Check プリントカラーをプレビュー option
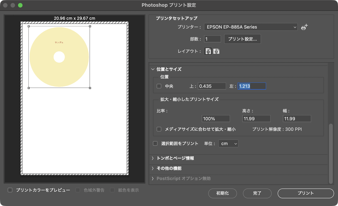This screenshot has width=338, height=206. pos(10,190)
